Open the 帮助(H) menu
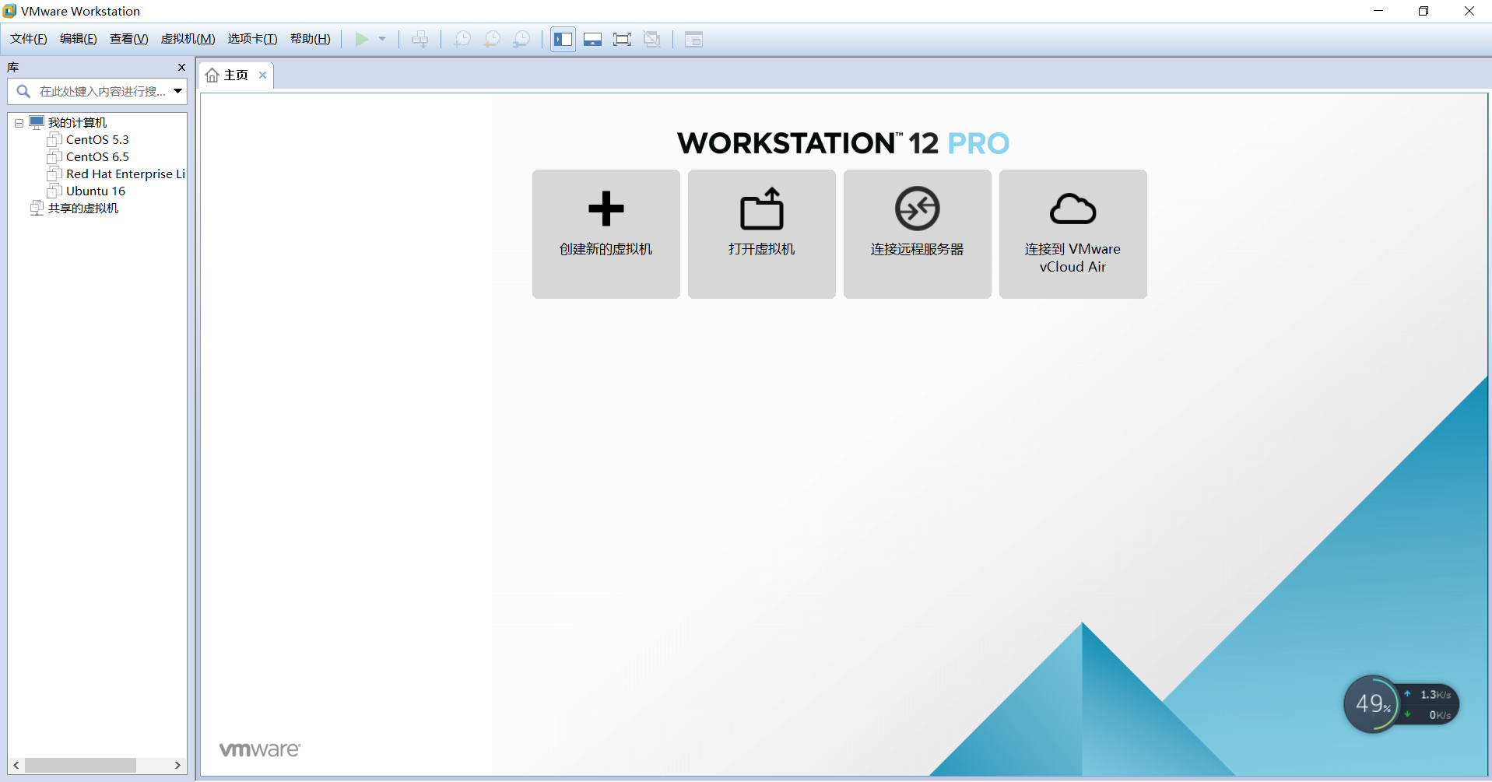 pos(310,39)
